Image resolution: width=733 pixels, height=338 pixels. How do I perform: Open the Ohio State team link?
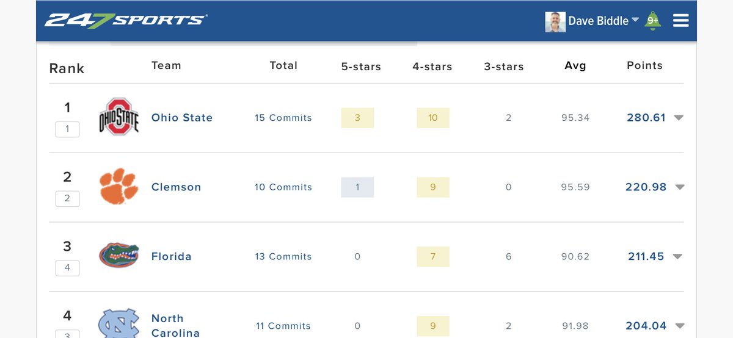point(182,118)
